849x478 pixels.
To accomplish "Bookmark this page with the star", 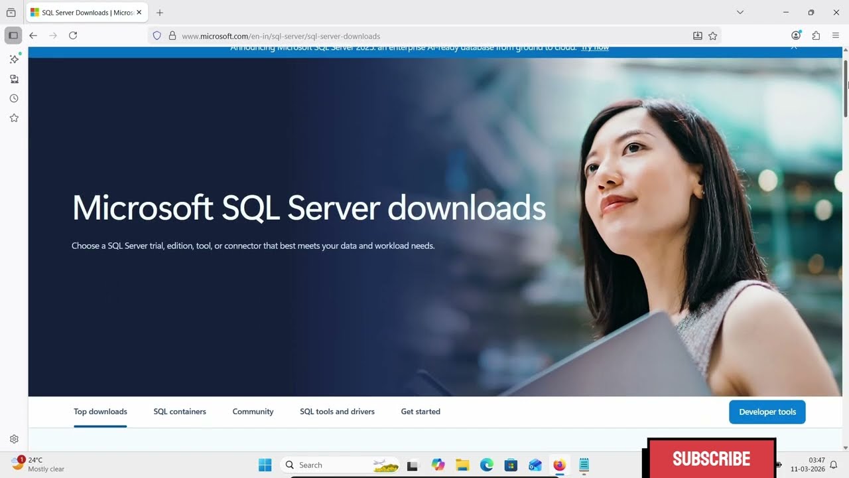I will click(713, 36).
